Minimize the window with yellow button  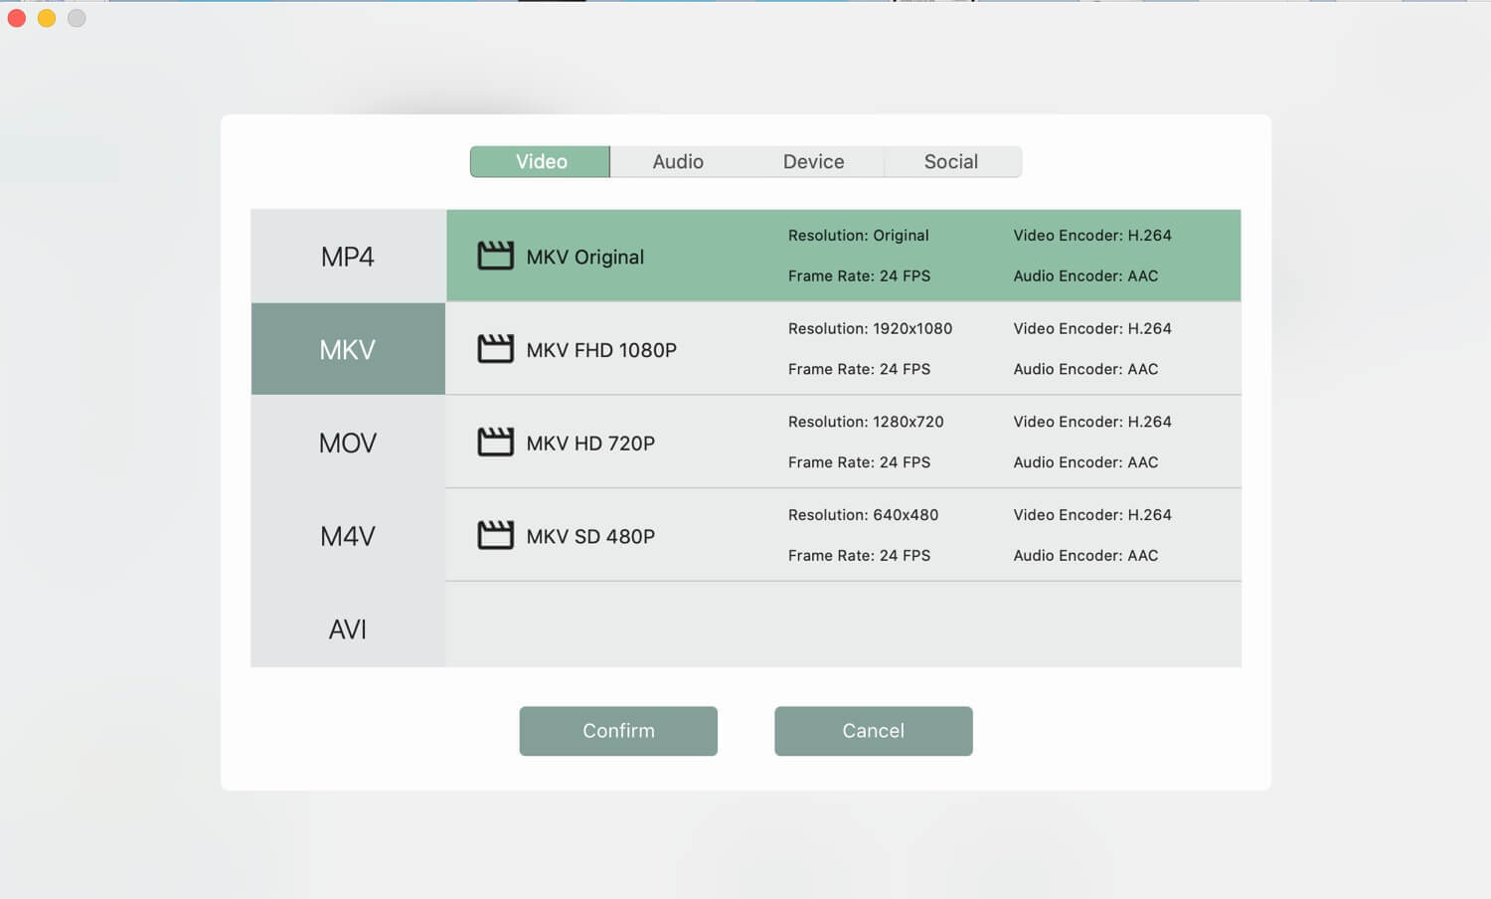pos(47,18)
